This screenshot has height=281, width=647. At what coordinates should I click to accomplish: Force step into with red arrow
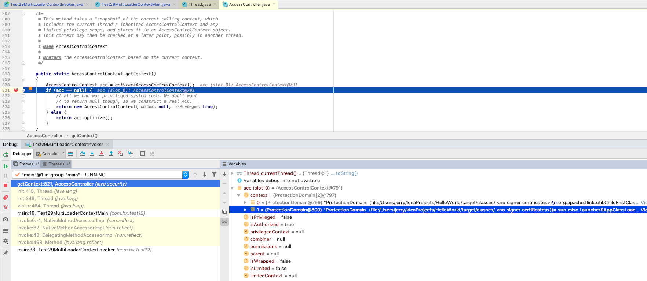pyautogui.click(x=102, y=154)
